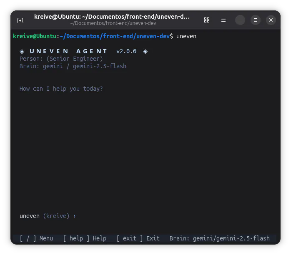291x255 pixels.
Task: Open a new terminal tab icon
Action: pyautogui.click(x=20, y=20)
